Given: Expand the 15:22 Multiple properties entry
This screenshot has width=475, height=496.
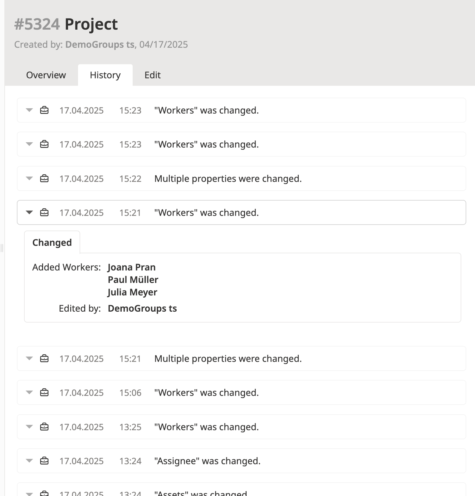Looking at the screenshot, I should [x=29, y=178].
